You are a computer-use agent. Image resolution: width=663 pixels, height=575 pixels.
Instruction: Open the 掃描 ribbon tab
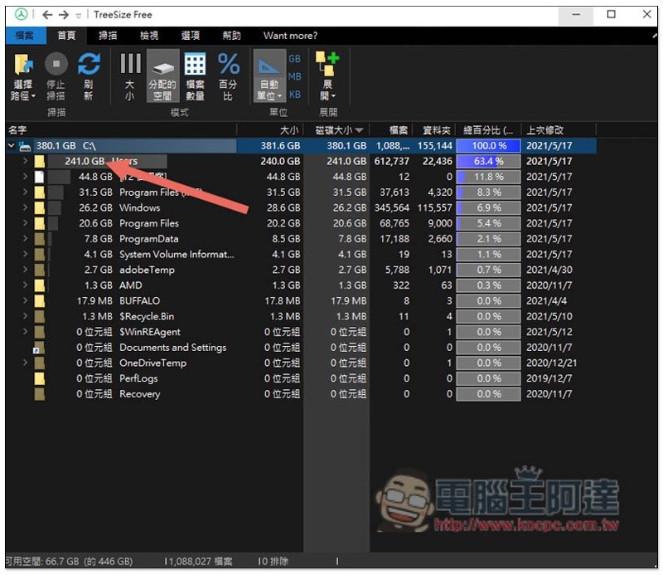pos(108,36)
